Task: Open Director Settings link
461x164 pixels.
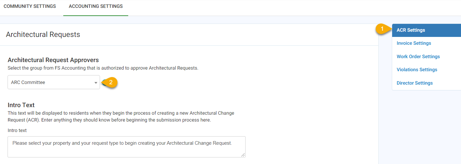Action: point(414,83)
